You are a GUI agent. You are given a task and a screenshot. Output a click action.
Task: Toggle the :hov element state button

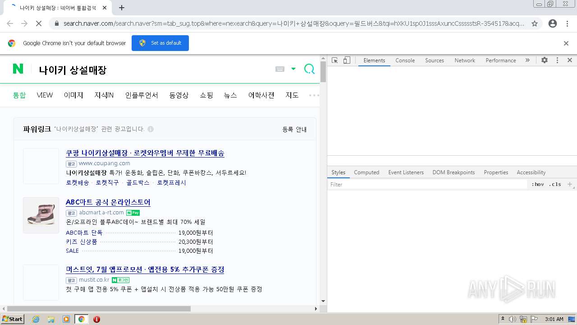538,185
